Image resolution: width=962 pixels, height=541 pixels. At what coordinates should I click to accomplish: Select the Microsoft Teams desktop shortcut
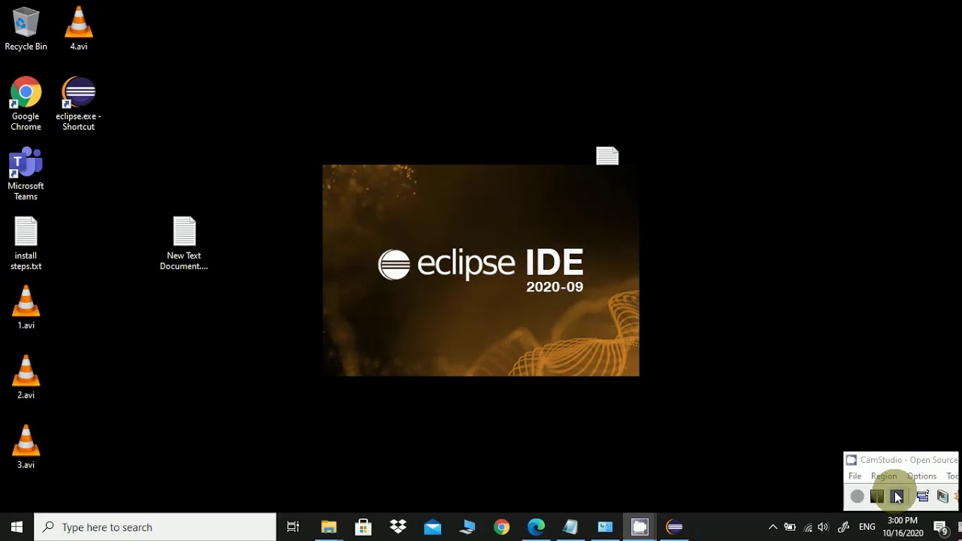point(26,174)
